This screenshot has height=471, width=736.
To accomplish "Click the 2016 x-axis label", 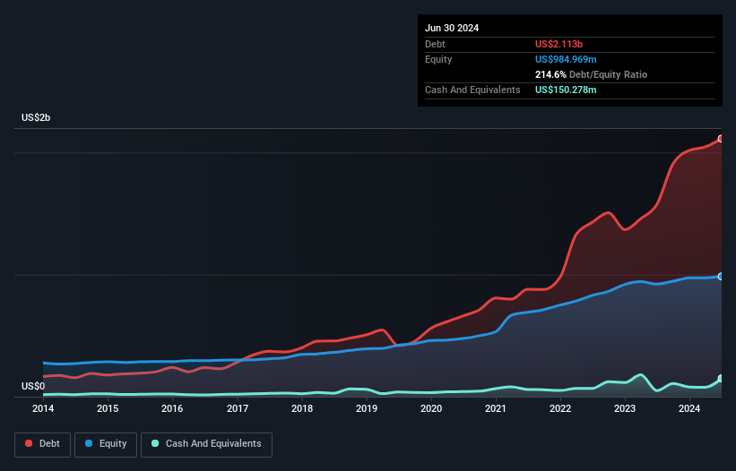I will pos(172,408).
